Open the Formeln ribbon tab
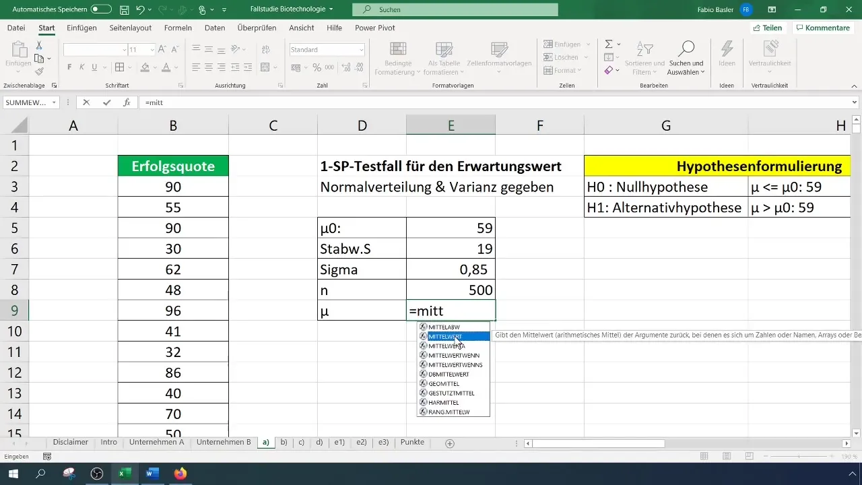The width and height of the screenshot is (862, 485). click(x=178, y=28)
